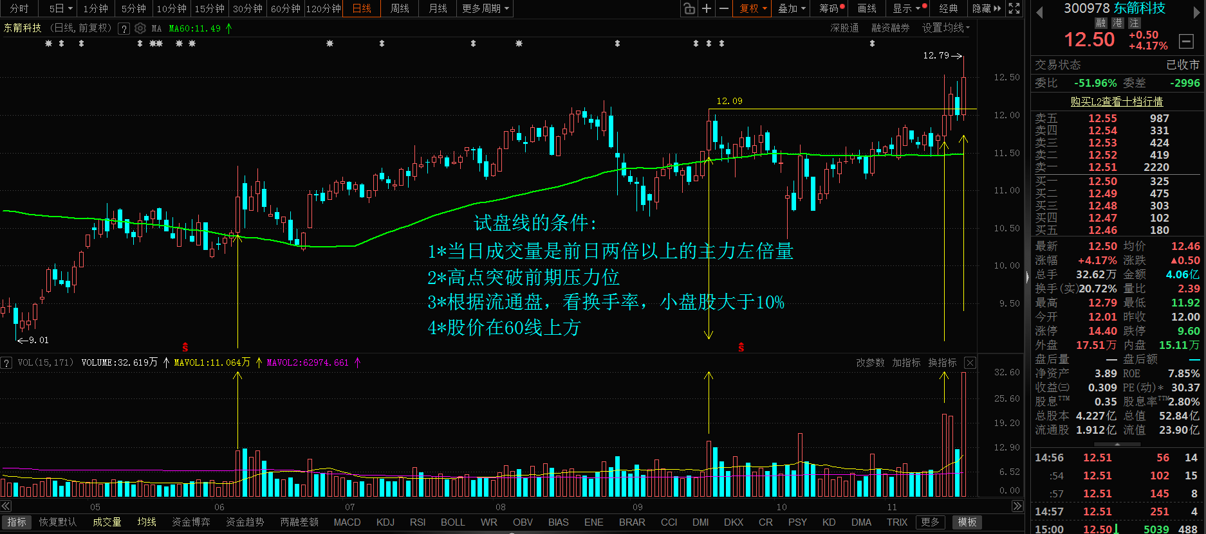Zoom out chart with minus icon
The image size is (1206, 534).
[x=724, y=8]
